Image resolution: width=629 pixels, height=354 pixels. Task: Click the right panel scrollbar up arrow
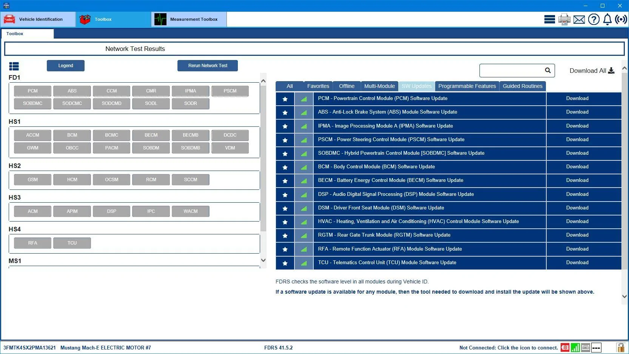click(x=624, y=68)
